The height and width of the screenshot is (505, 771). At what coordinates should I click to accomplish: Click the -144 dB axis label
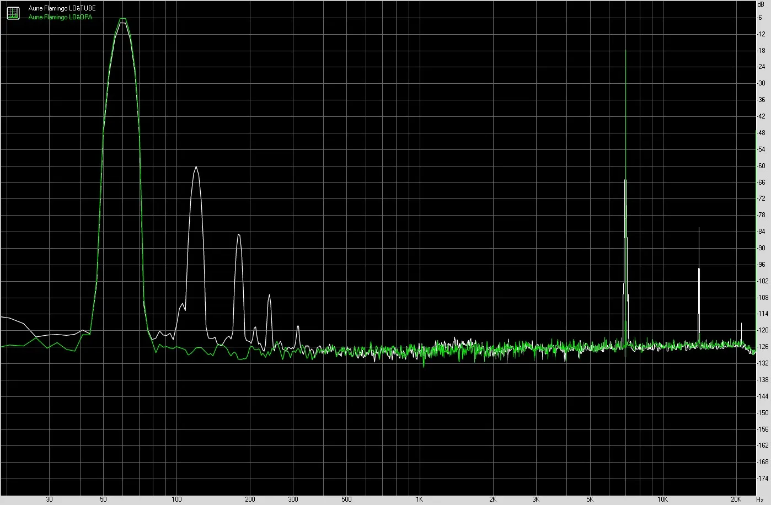(762, 396)
